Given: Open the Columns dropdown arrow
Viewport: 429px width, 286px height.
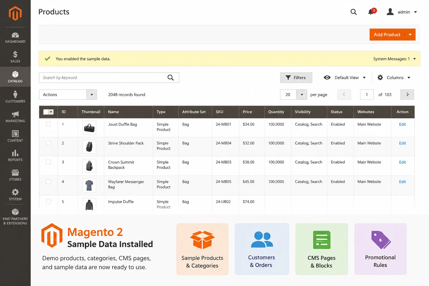Looking at the screenshot, I should click(409, 78).
